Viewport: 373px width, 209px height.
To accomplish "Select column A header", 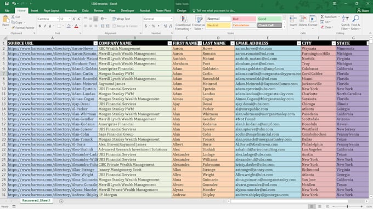I will [x=52, y=38].
